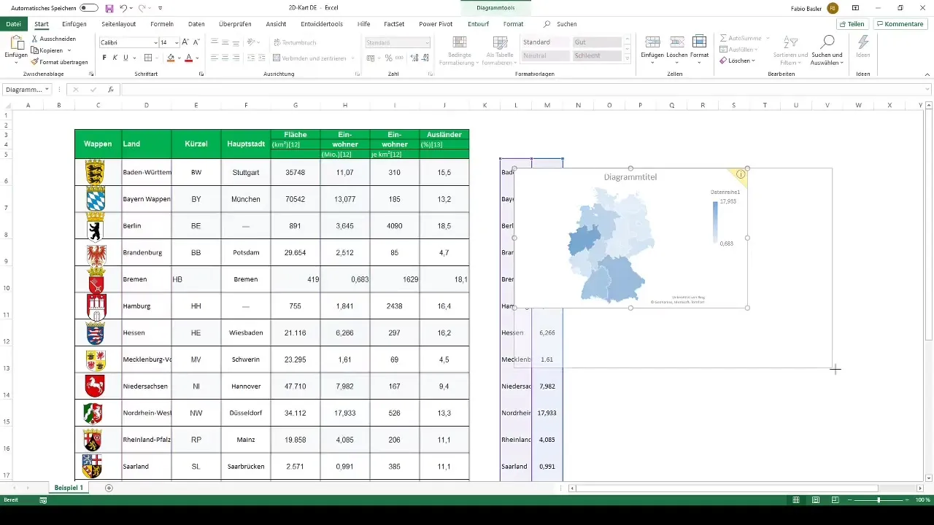The height and width of the screenshot is (525, 934).
Task: Copy selection with Kopieren
Action: [47, 50]
